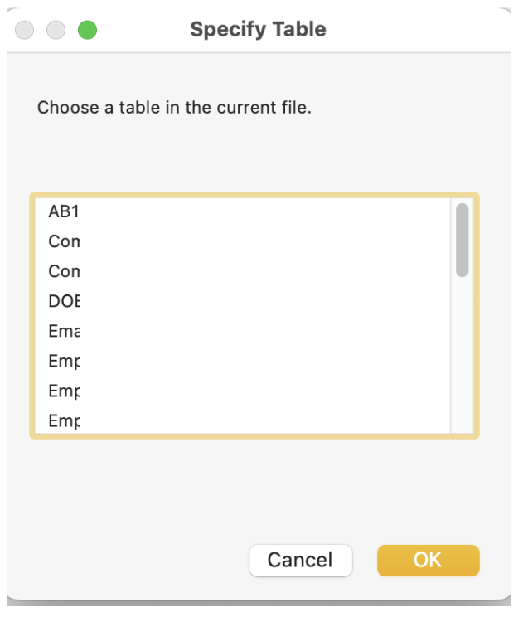Pick the DOB table in list
523x622 pixels.
tap(64, 301)
